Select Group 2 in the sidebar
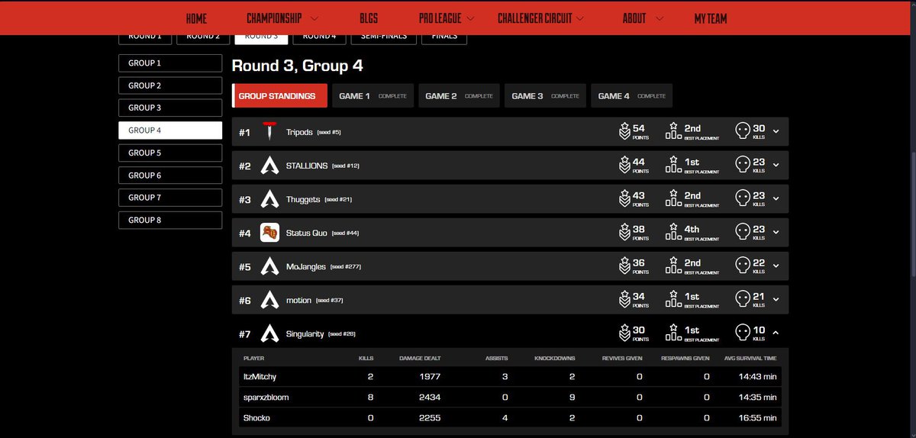 click(x=170, y=85)
